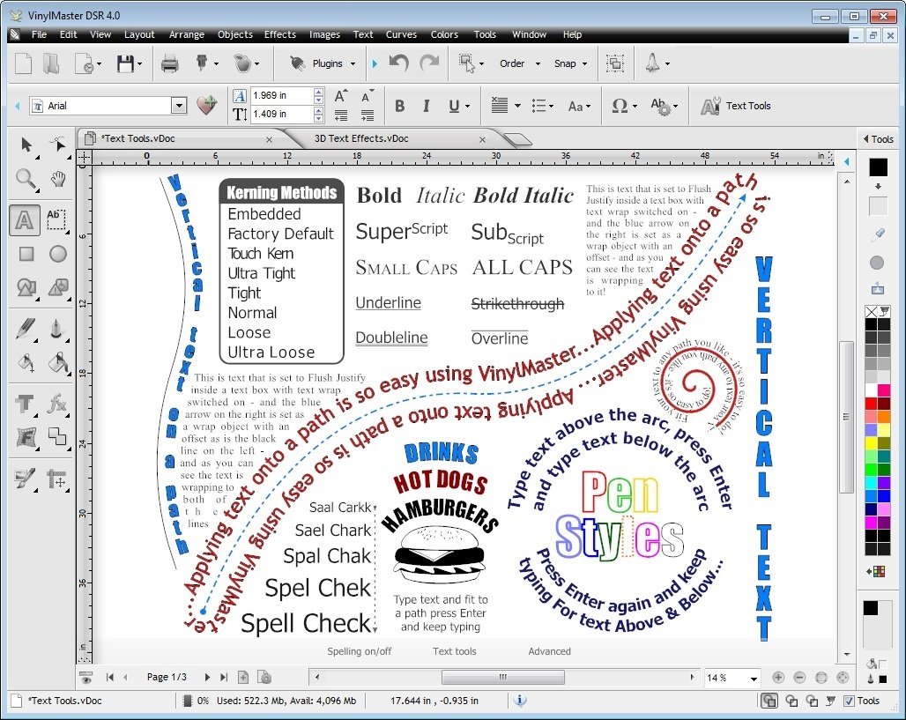Pick the Hand pan tool
Screen dimensions: 906x720
(58, 180)
